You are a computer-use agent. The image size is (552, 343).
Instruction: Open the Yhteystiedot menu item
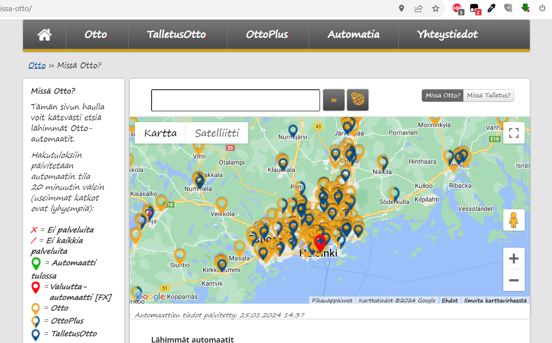click(x=447, y=35)
